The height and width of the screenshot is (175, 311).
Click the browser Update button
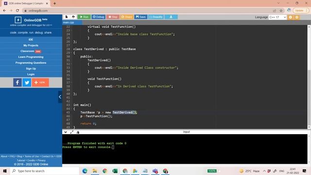coord(300,11)
